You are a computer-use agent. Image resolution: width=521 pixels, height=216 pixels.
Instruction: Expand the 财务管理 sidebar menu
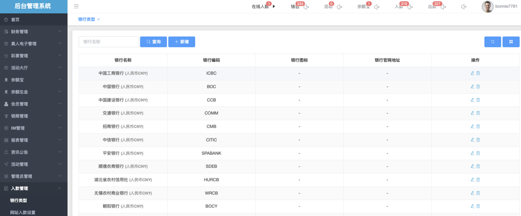pos(34,32)
